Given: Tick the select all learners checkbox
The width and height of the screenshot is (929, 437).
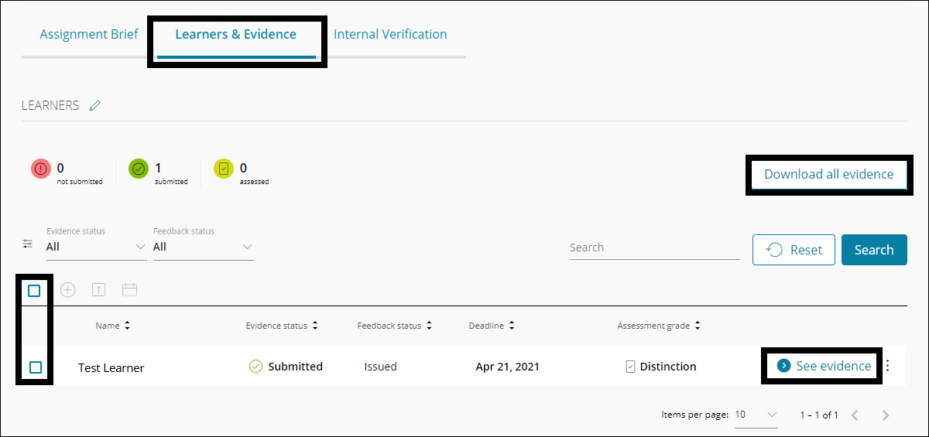Looking at the screenshot, I should click(34, 291).
